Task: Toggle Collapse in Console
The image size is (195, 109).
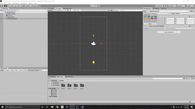Action: coord(7,70)
